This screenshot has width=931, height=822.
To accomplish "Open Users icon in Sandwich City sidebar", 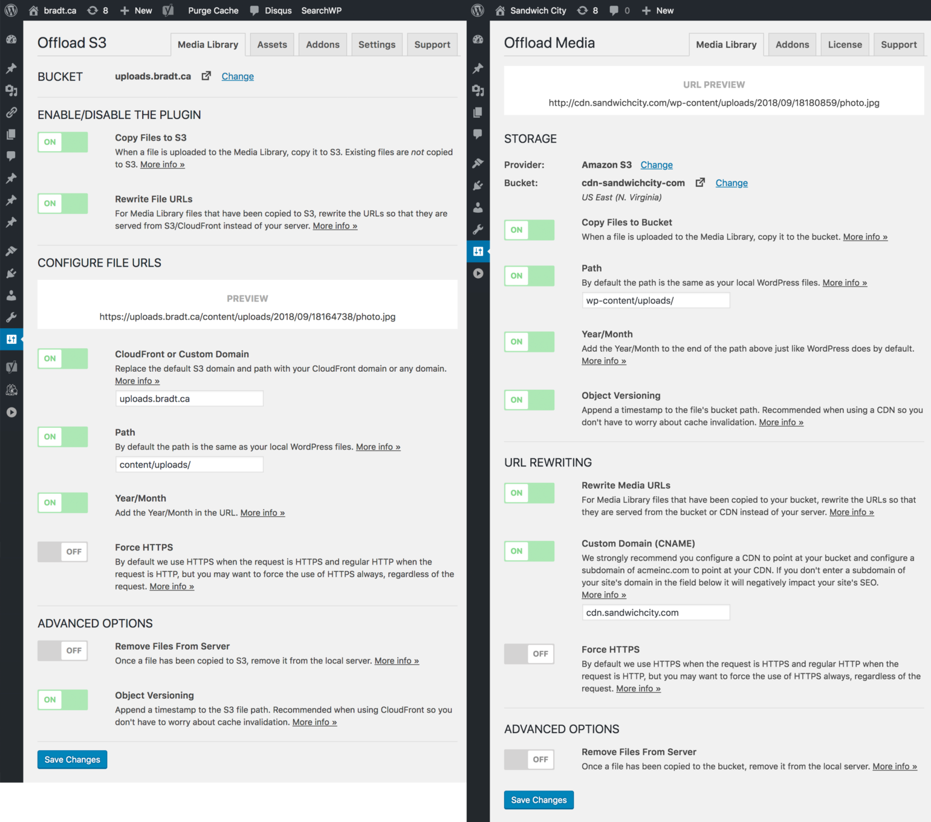I will (478, 207).
